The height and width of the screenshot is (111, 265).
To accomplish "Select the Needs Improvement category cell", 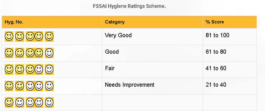I will coord(152,86).
